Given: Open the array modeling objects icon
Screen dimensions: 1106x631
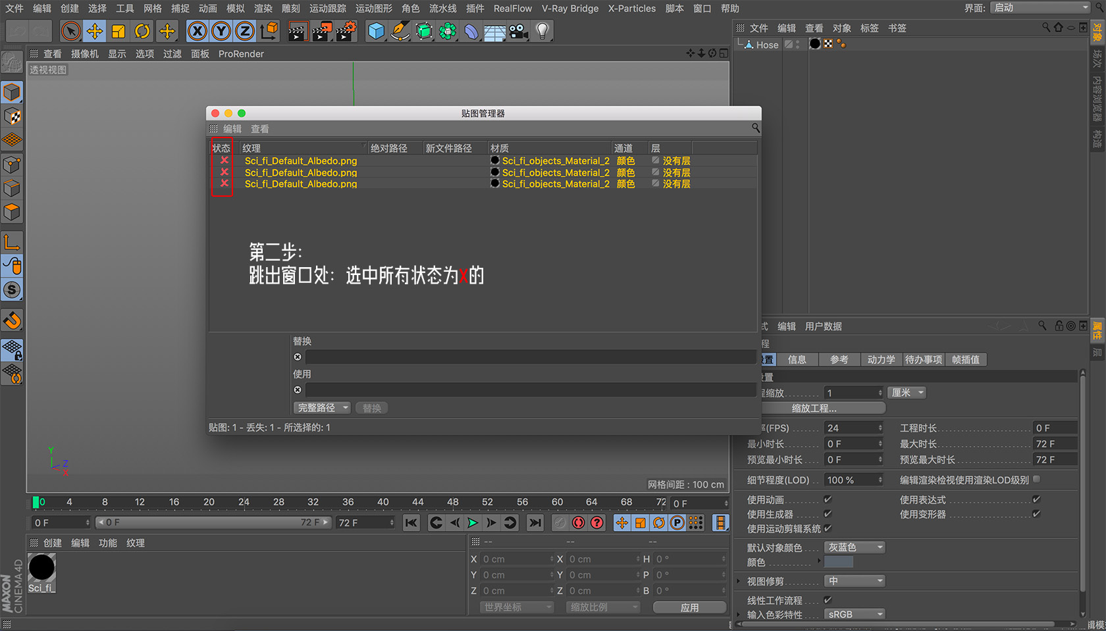Looking at the screenshot, I should [x=448, y=31].
